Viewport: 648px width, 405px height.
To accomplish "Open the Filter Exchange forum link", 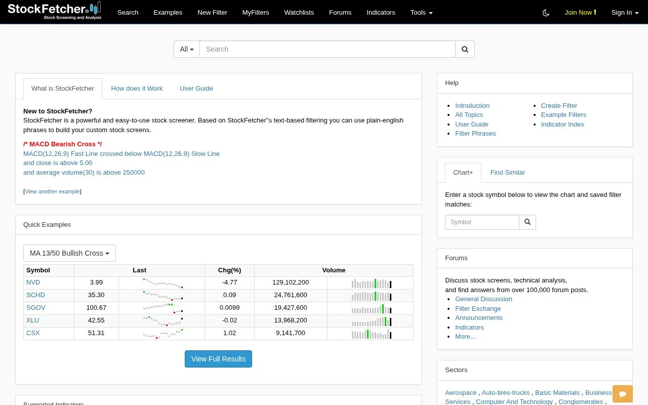I will pyautogui.click(x=478, y=309).
